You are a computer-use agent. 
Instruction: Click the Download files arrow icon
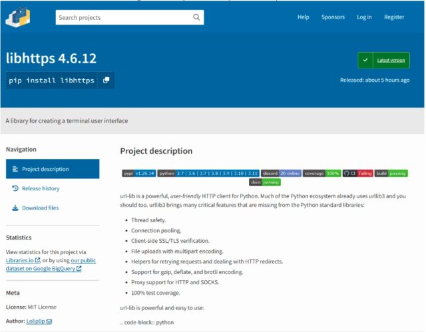coord(15,208)
